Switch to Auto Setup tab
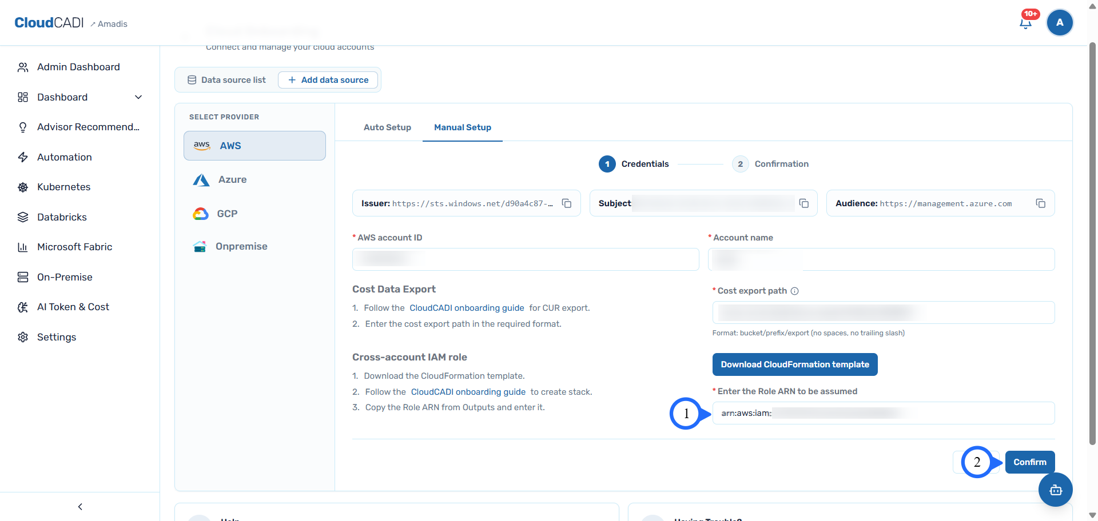This screenshot has height=521, width=1098. 387,127
